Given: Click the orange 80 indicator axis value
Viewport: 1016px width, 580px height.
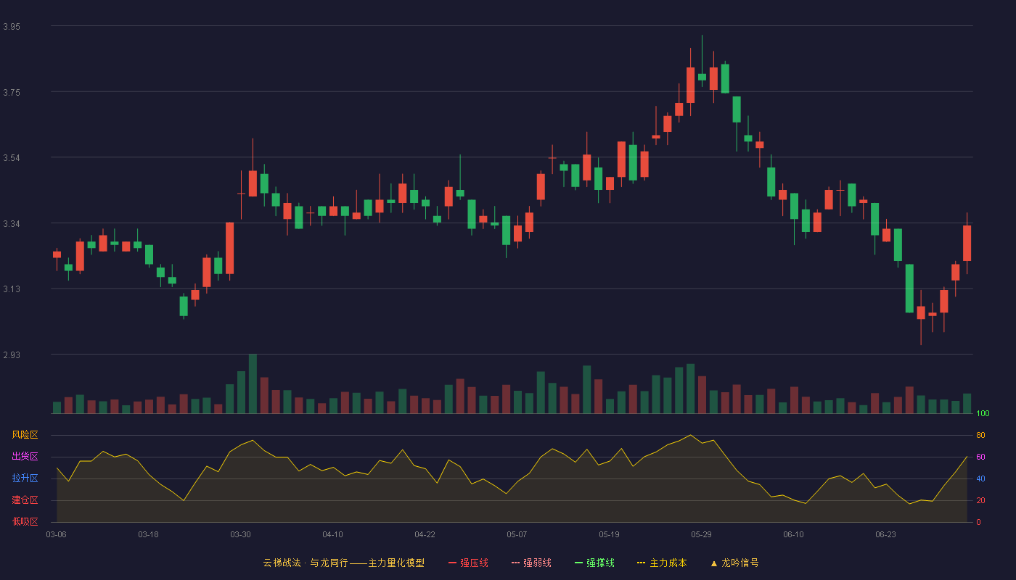Looking at the screenshot, I should pyautogui.click(x=980, y=436).
